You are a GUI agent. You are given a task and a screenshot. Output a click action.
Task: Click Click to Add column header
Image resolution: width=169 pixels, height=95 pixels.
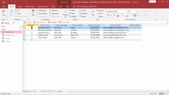(x=135, y=25)
